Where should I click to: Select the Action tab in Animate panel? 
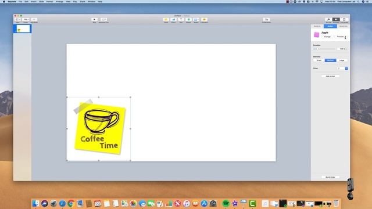330,26
